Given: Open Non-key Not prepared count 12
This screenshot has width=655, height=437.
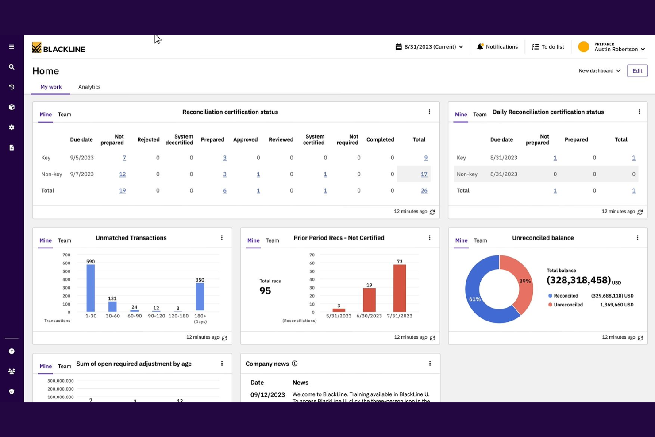Looking at the screenshot, I should click(123, 174).
